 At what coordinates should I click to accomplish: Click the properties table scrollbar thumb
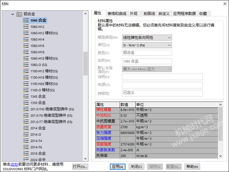220,124
